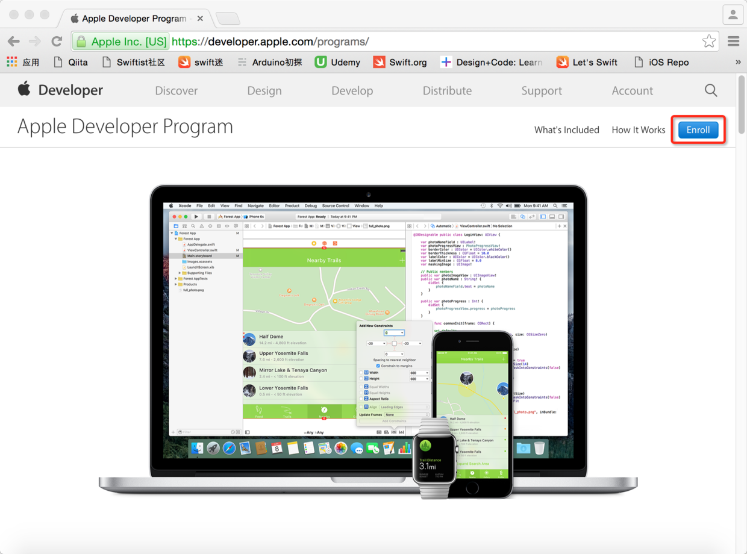Open the Chrome hamburger menu

(733, 42)
